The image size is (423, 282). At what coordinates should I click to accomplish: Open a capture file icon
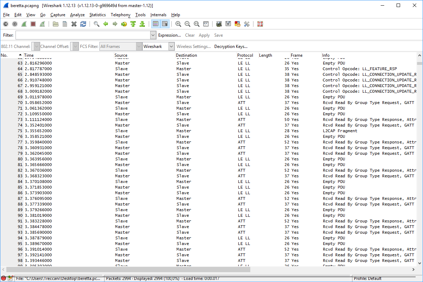56,24
